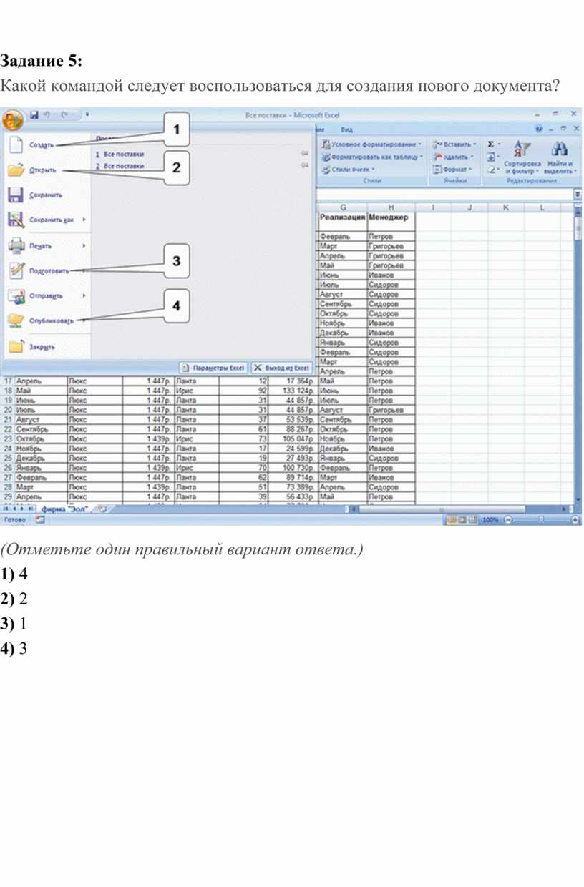Choose Открыть in the Office menu
The width and height of the screenshot is (584, 887).
click(x=43, y=170)
